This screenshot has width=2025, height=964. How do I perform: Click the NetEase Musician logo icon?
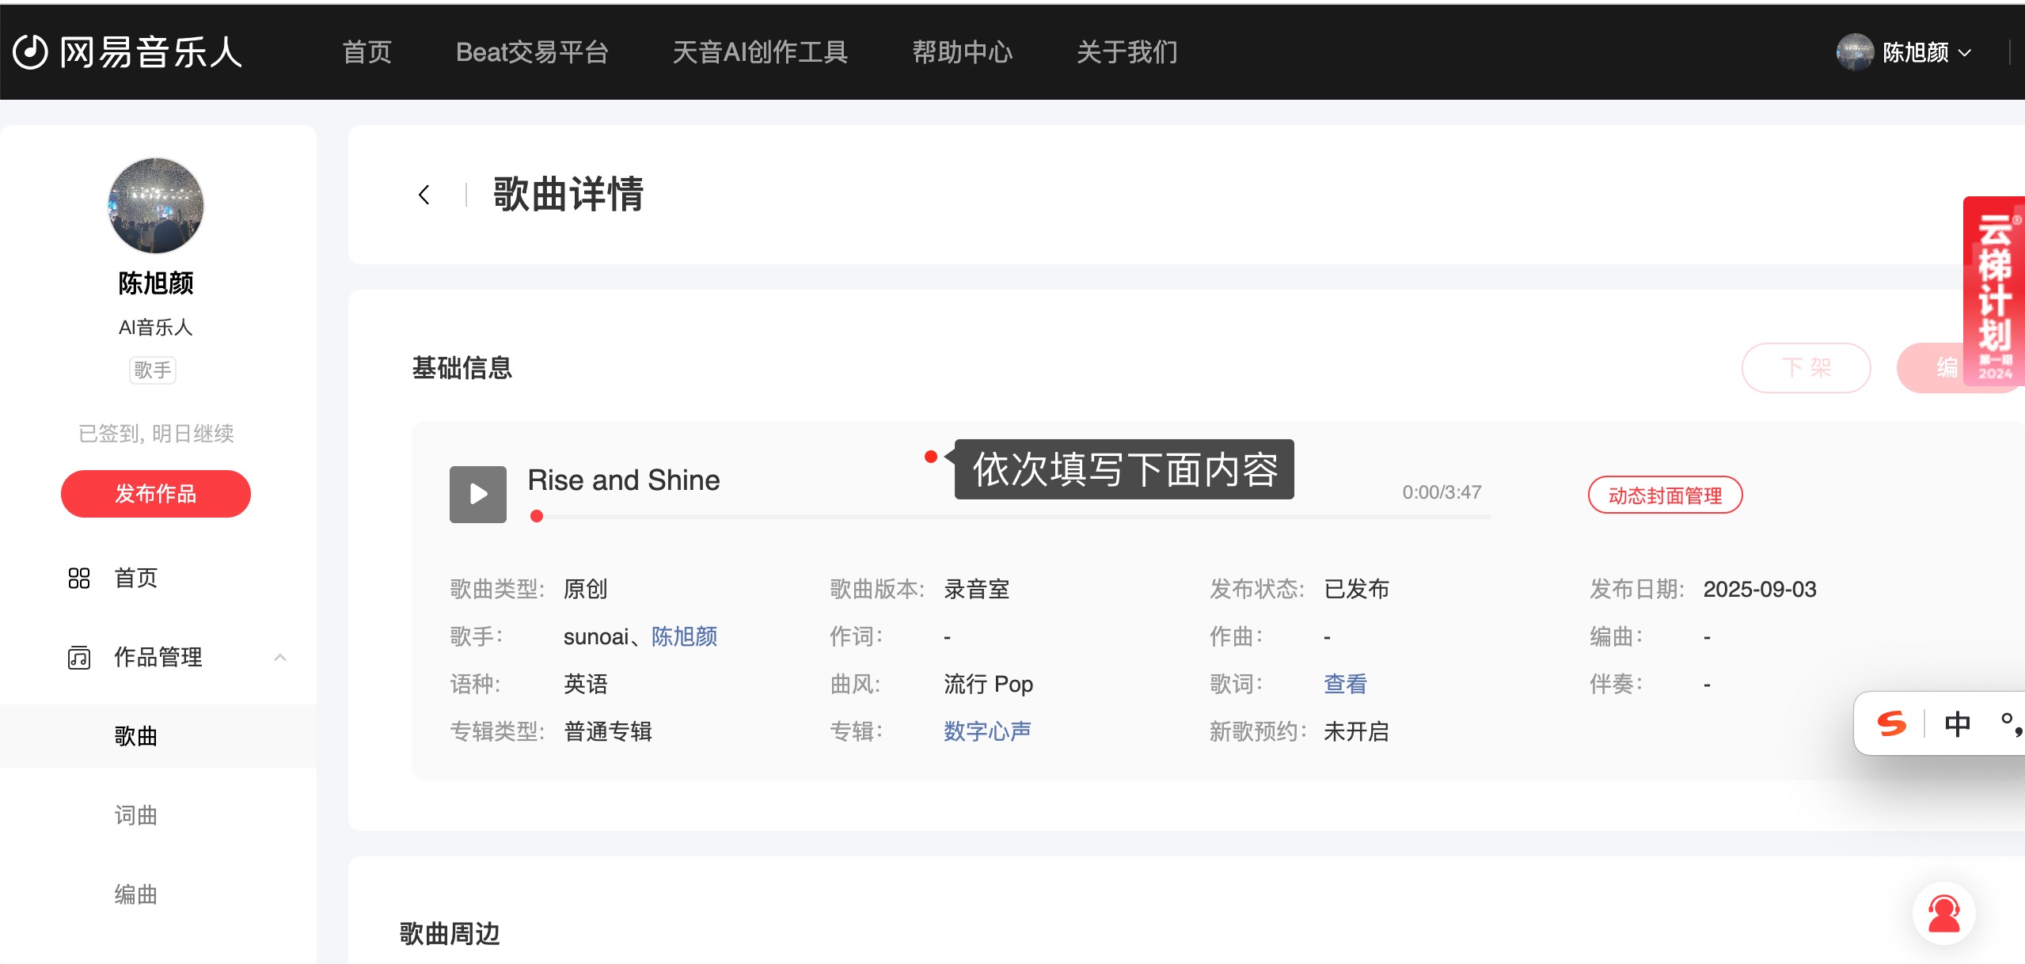point(31,52)
